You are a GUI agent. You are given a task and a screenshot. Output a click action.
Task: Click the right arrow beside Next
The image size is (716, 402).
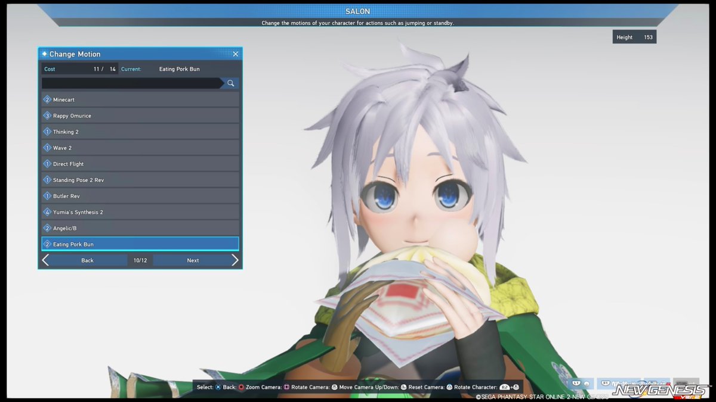pos(235,260)
